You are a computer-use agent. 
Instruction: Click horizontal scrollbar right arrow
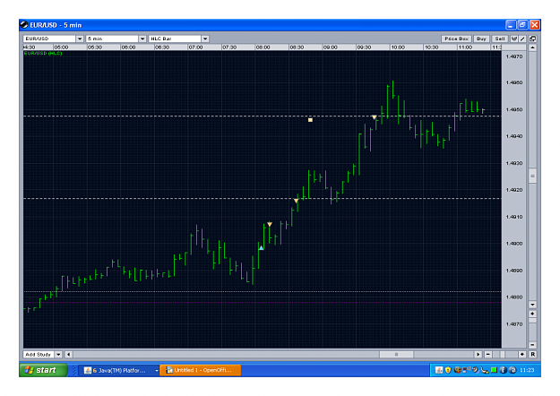coord(478,354)
